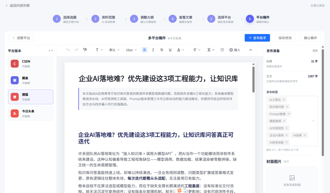Screen dimensions: 330x193
Task: Remove the 企业AI落地 tag
Action: pyautogui.click(x=286, y=135)
